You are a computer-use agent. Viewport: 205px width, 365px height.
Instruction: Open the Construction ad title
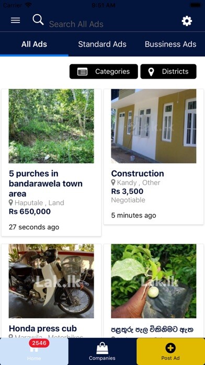(138, 174)
